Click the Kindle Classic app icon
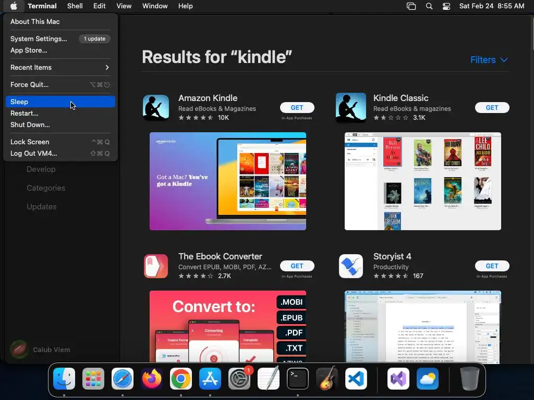 [x=351, y=108]
